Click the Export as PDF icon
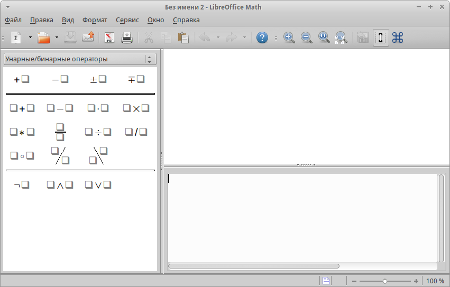 [109, 38]
